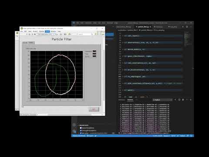
Task: Select Terminal tab in VS Code panel
Action: [x=130, y=100]
